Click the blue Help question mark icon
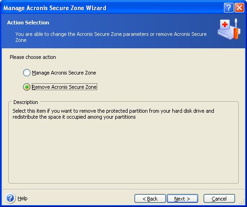This screenshot has height=207, width=247. (x=11, y=198)
